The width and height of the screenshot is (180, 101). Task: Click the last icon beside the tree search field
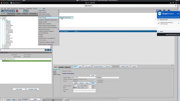point(51,50)
